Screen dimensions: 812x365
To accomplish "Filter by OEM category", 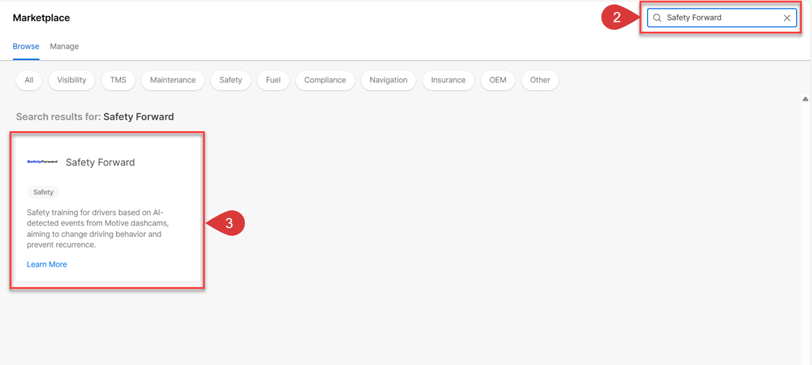I will click(x=498, y=80).
